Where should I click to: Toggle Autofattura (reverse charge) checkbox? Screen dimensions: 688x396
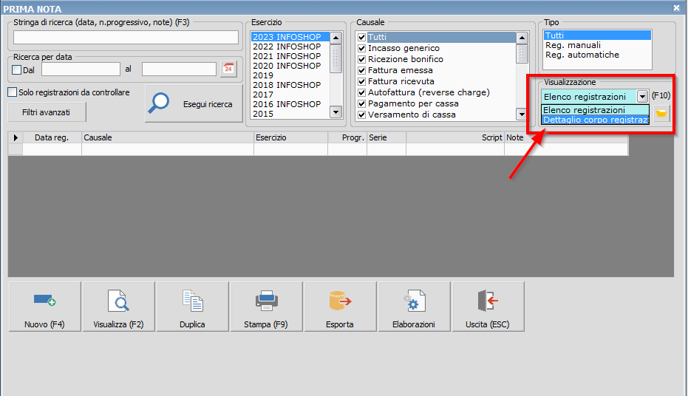pos(362,92)
